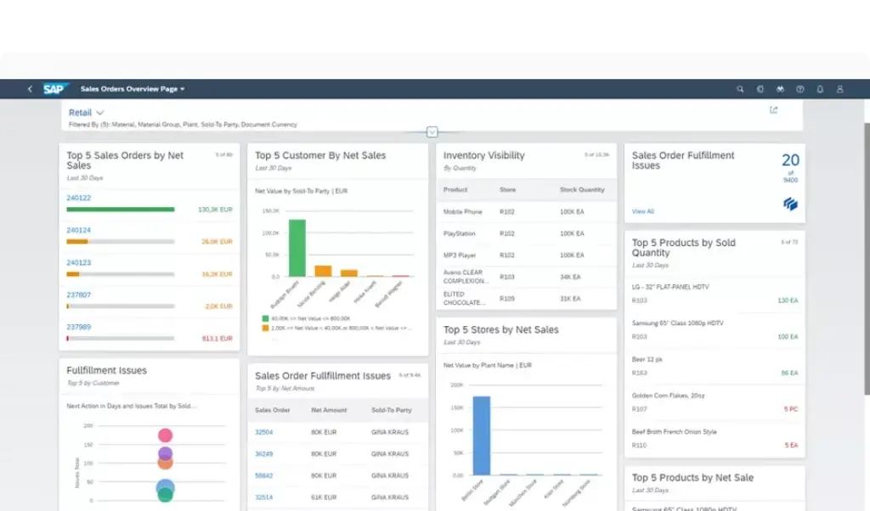870x511 pixels.
Task: Click the SAP logo
Action: click(55, 88)
